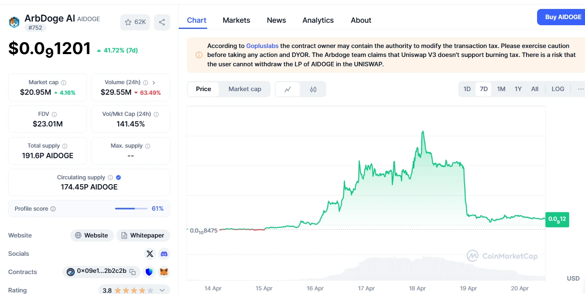Click verified badge next to Circulating supply
585x294 pixels.
[x=118, y=178]
